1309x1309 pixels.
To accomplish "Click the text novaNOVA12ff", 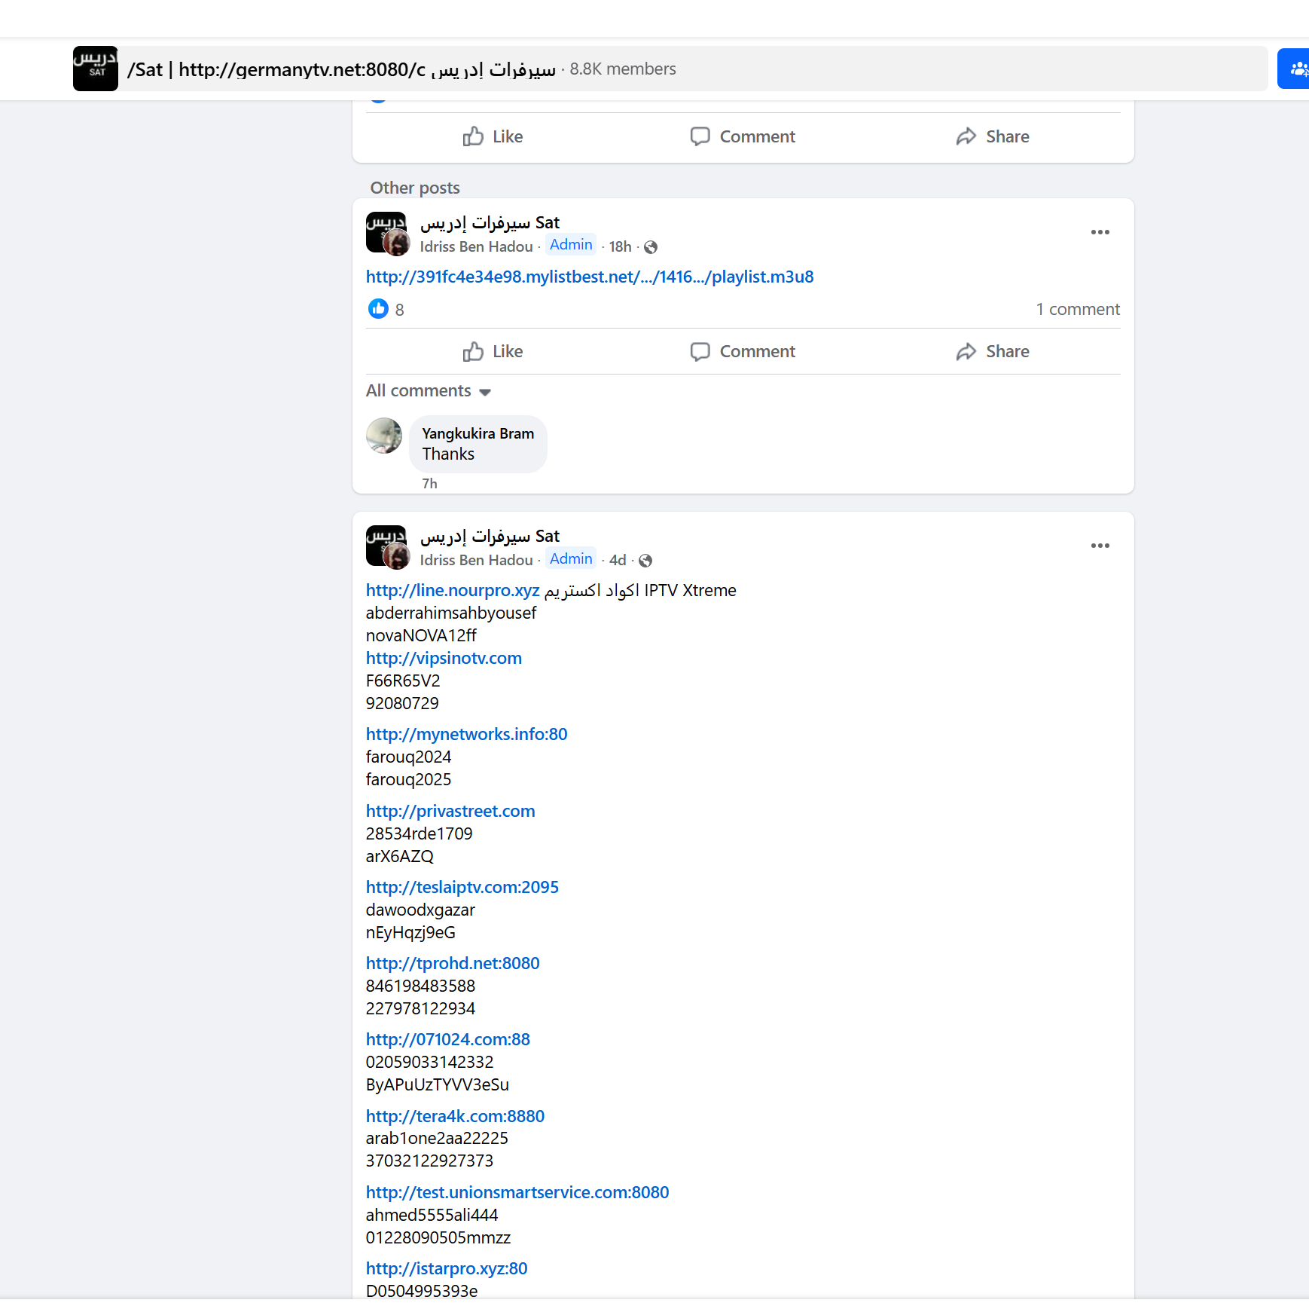I will pyautogui.click(x=421, y=635).
